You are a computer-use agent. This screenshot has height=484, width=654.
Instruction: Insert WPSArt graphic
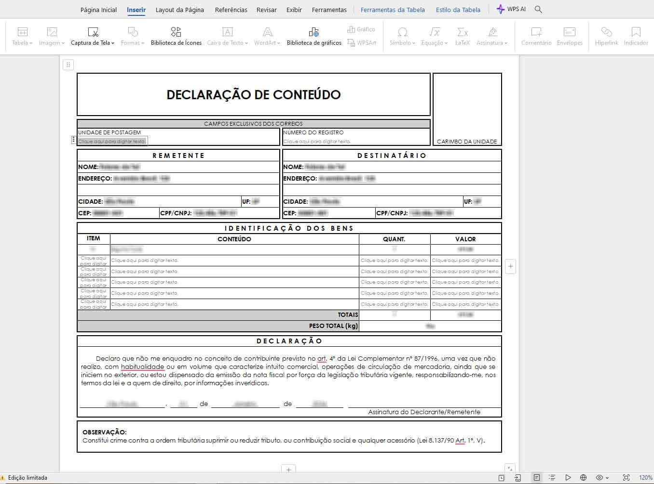coord(361,43)
